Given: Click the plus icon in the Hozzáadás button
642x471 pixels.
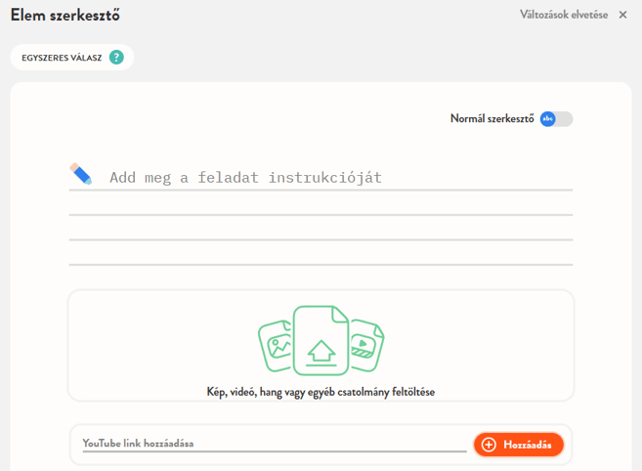Looking at the screenshot, I should (x=489, y=445).
